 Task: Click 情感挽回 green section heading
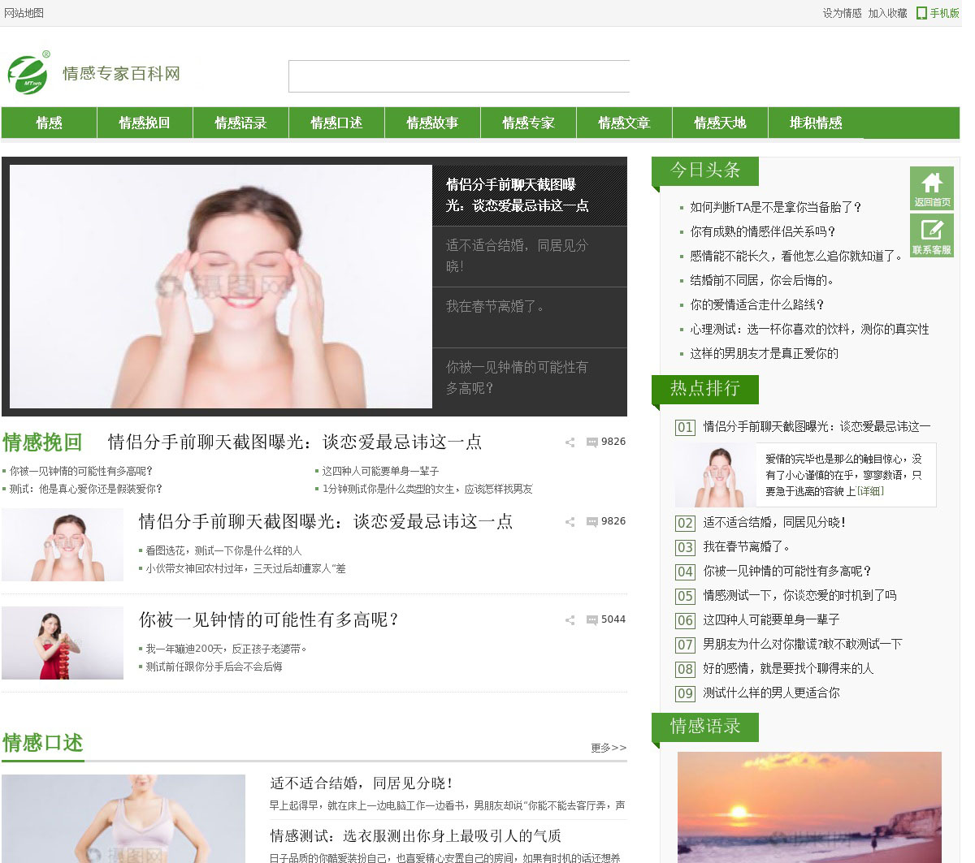click(42, 442)
